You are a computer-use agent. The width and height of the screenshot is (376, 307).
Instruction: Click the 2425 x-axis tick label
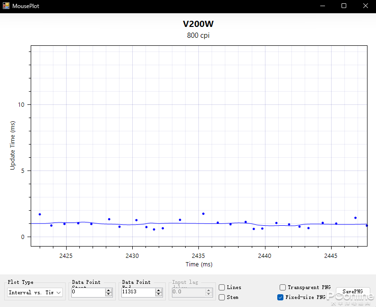pos(66,256)
